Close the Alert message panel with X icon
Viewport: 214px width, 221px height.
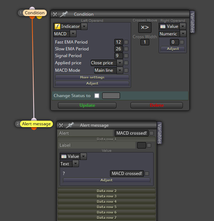(x=61, y=125)
